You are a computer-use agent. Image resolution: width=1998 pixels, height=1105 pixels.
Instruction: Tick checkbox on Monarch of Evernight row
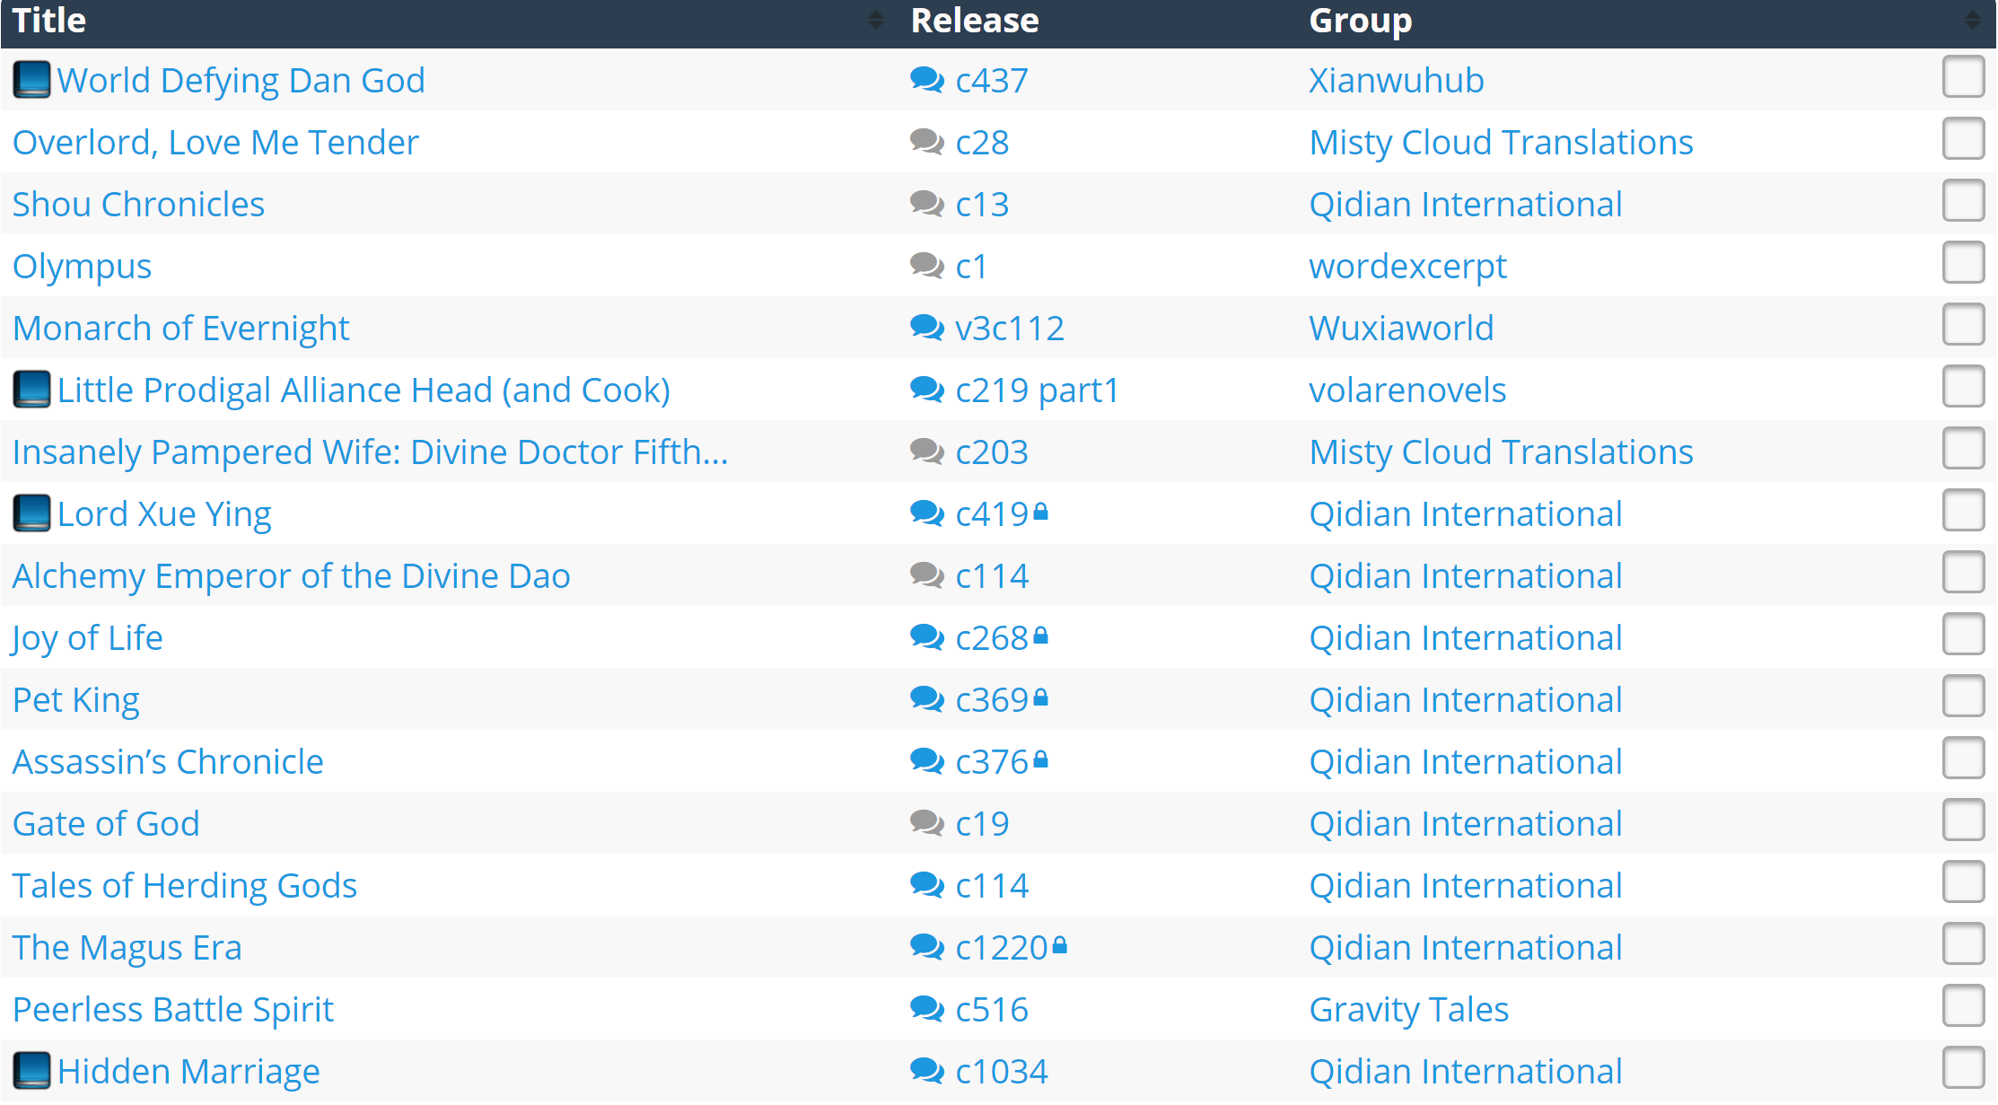pos(1963,325)
